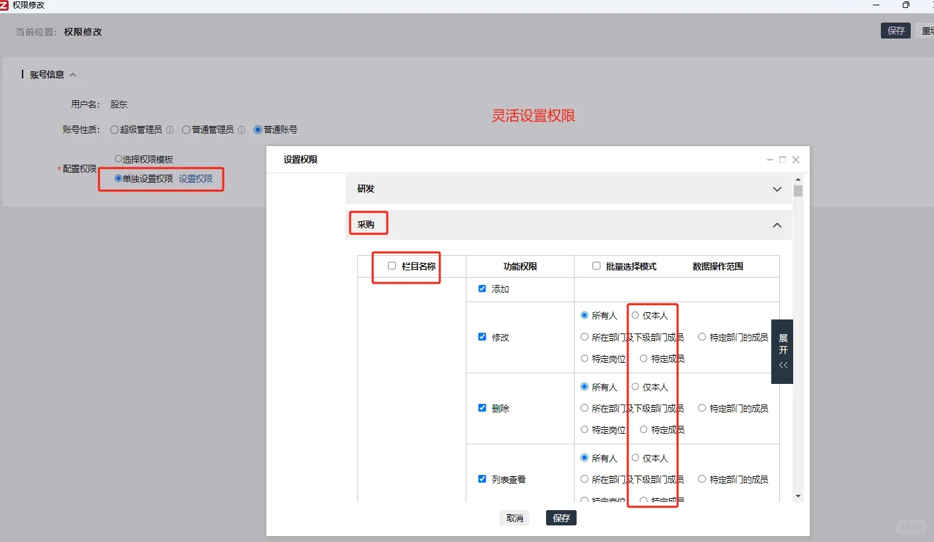Collapse the 账号信息 section
Viewport: 934px width, 542px height.
click(x=73, y=74)
